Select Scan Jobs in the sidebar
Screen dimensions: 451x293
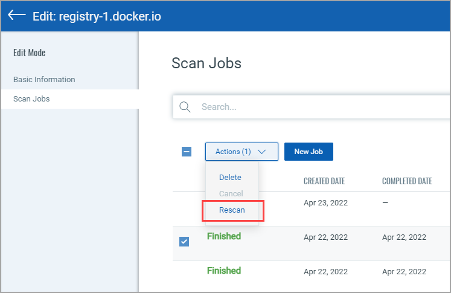(31, 98)
